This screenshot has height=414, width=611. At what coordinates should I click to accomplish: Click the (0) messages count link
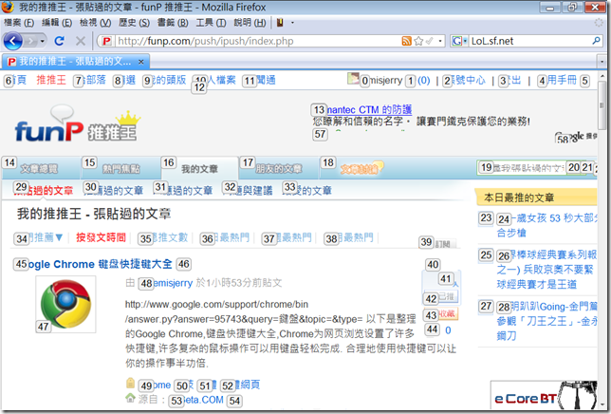pyautogui.click(x=423, y=81)
